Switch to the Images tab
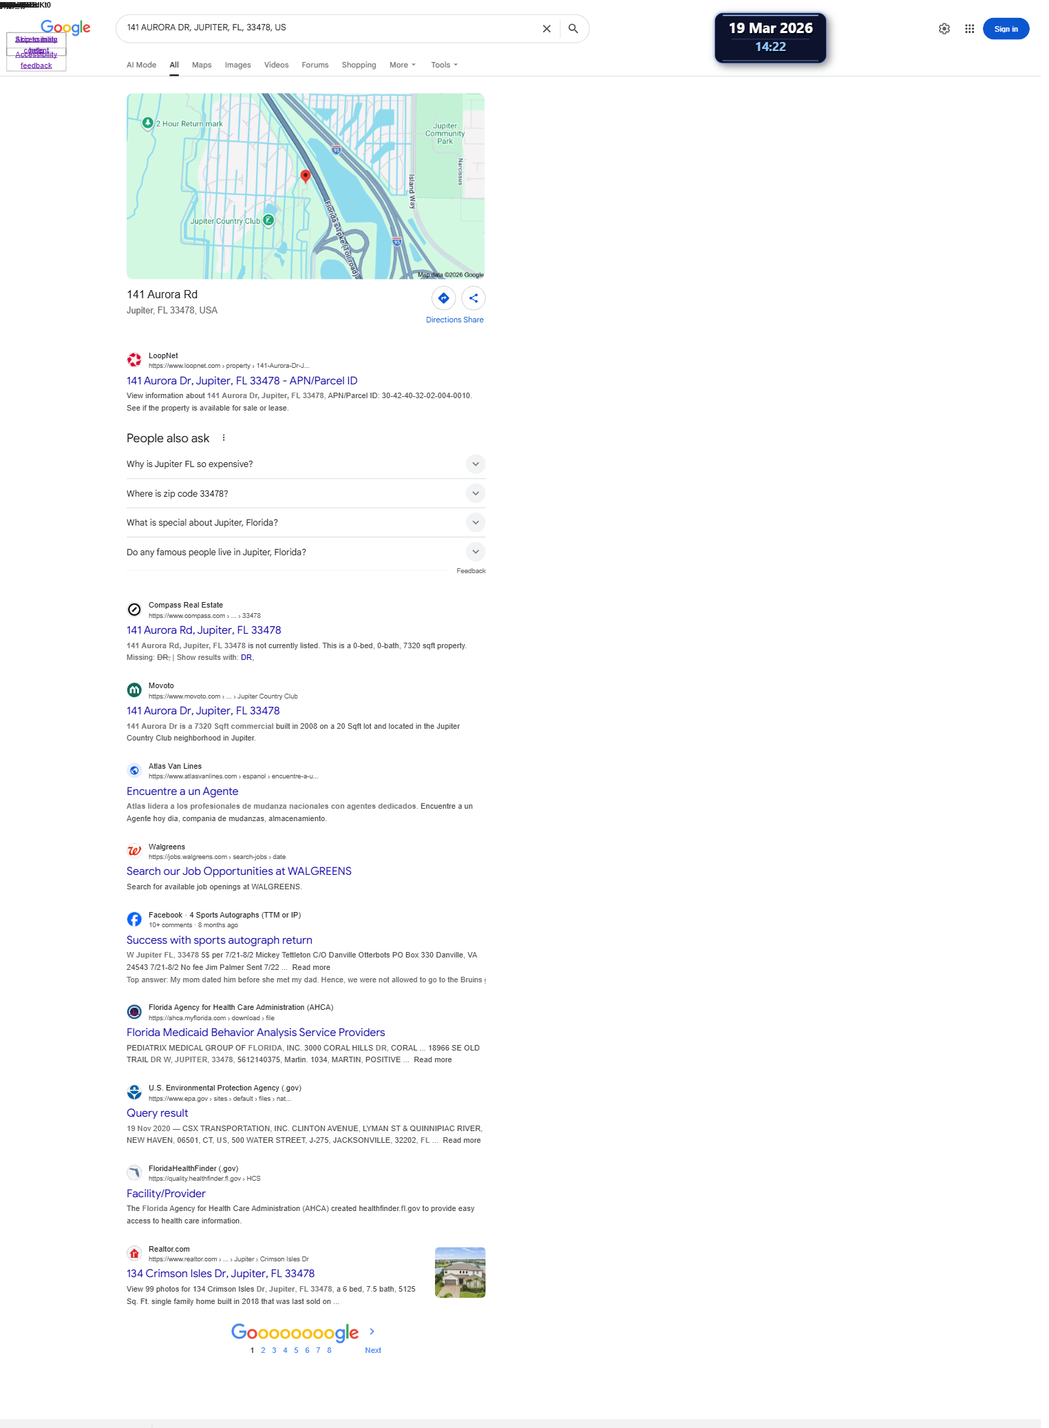1049x1428 pixels. click(x=237, y=65)
